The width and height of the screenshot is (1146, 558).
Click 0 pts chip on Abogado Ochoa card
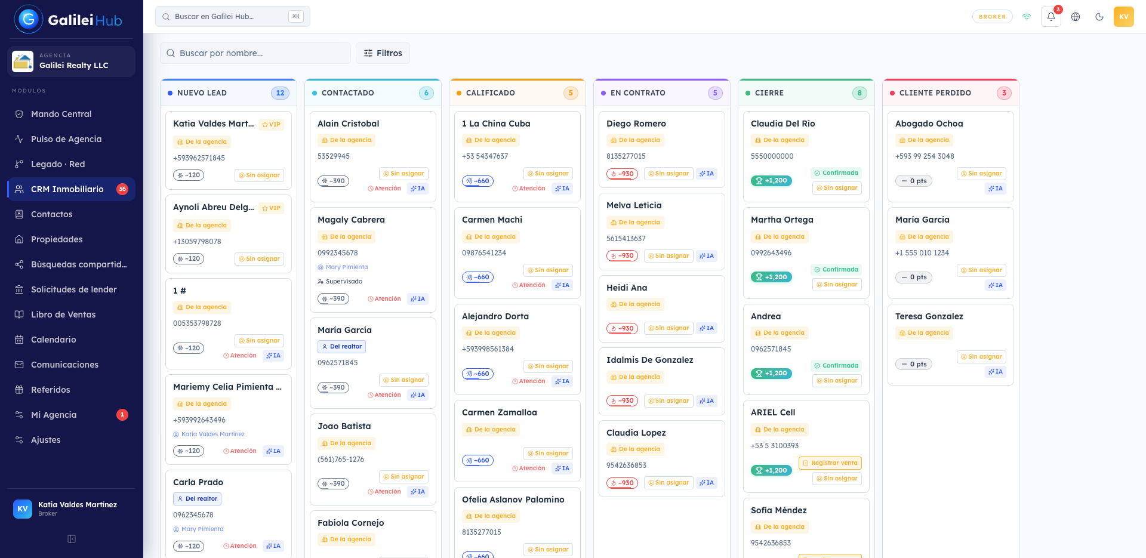point(914,181)
